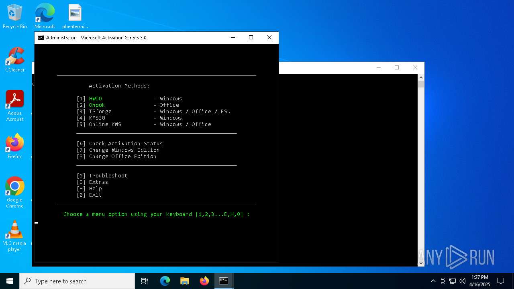This screenshot has width=514, height=289.
Task: Click the Windows / Office / ESU text
Action: tap(195, 111)
